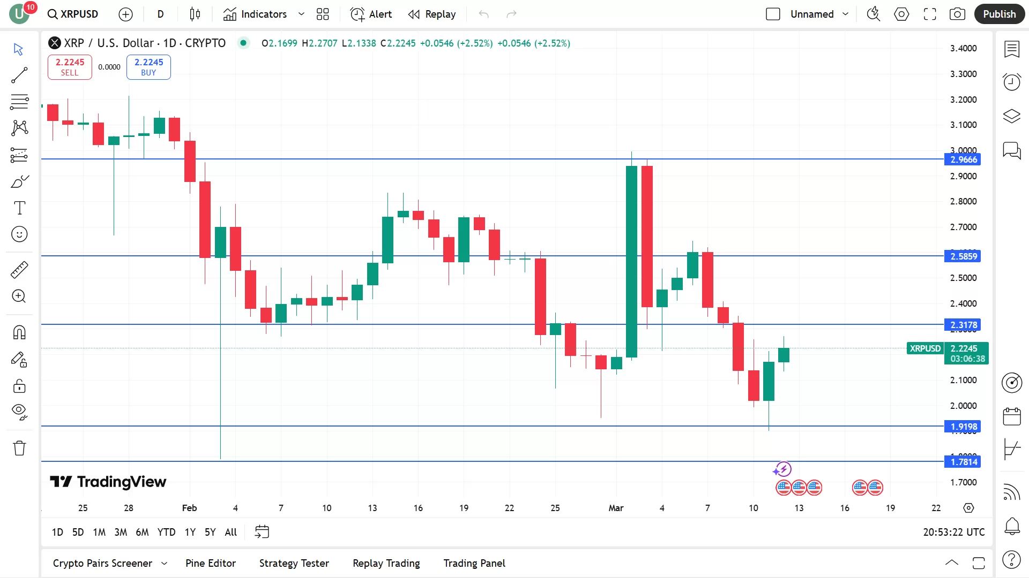The image size is (1029, 578).
Task: Select the crosshair/cursor tool
Action: [18, 48]
